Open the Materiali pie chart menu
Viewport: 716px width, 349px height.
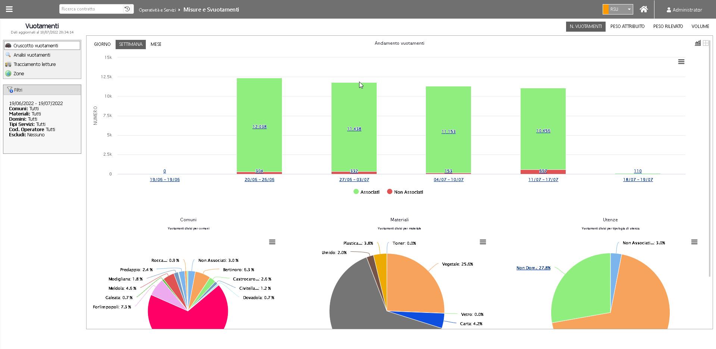point(483,242)
